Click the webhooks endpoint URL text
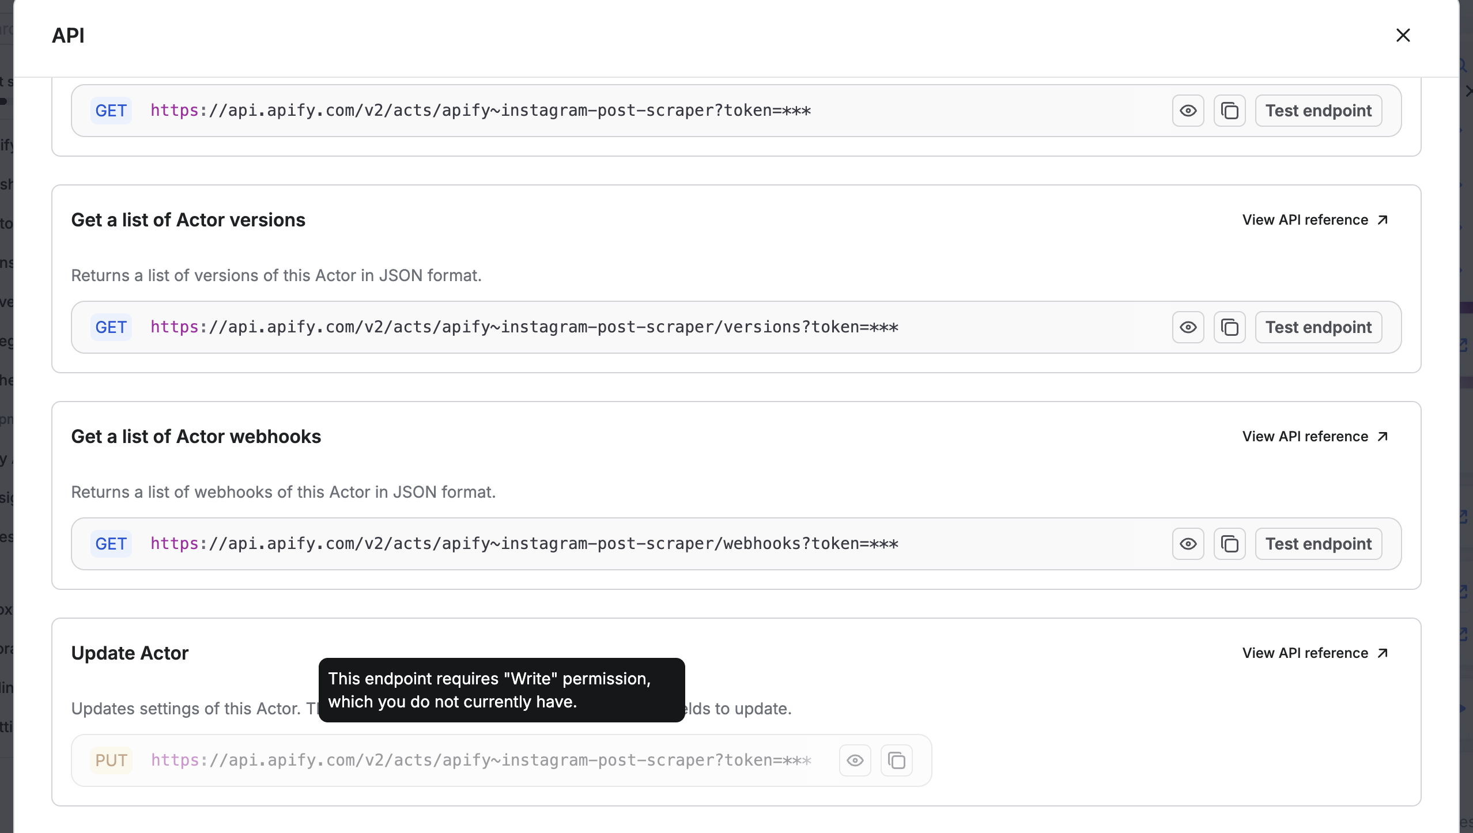1473x833 pixels. point(524,544)
